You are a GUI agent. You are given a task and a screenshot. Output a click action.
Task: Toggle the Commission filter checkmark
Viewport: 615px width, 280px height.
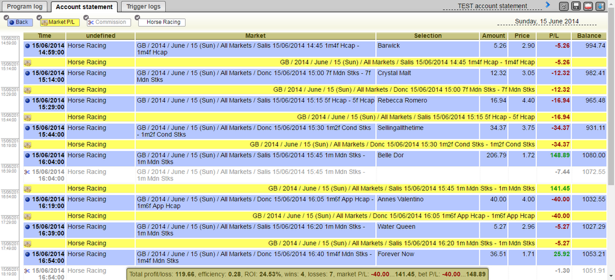[x=86, y=17]
